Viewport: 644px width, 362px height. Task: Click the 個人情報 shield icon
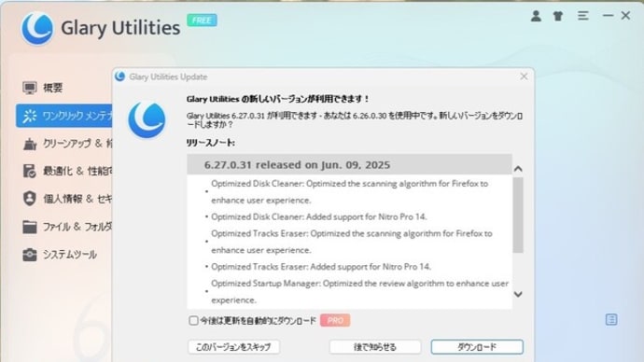coord(30,199)
